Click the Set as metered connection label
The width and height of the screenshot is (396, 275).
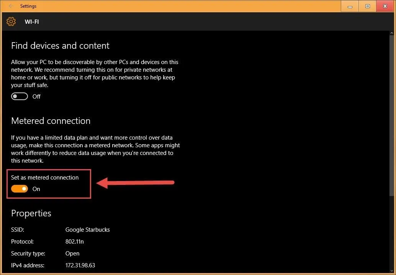click(45, 178)
